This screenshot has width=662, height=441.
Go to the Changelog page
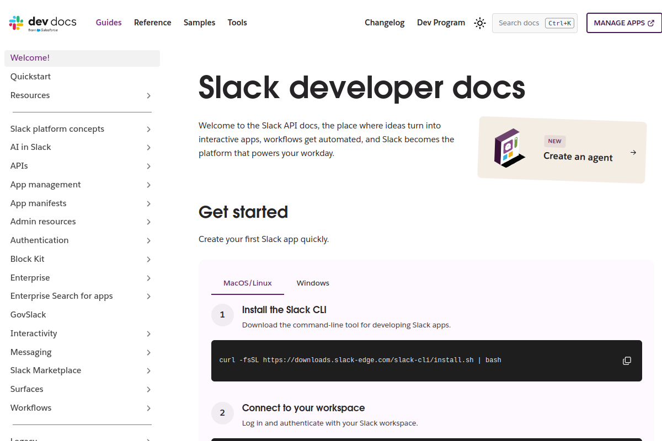click(385, 23)
